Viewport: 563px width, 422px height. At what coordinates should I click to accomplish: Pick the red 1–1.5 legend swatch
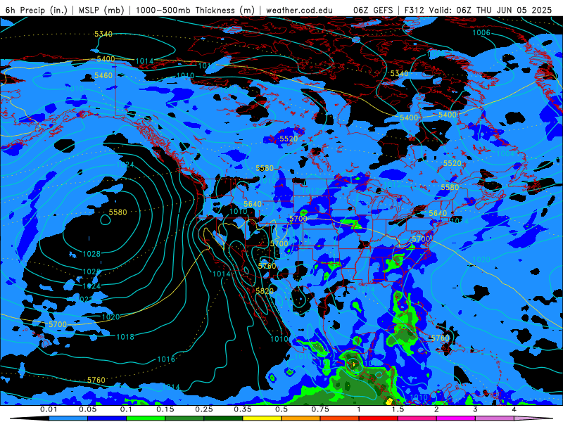379,418
